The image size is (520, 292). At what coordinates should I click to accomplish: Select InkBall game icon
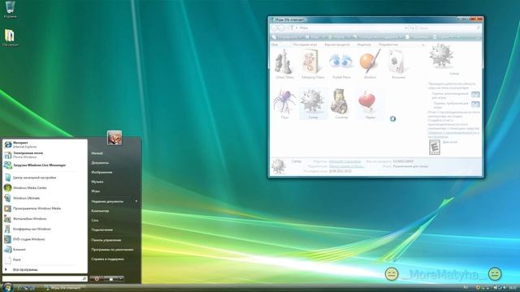tap(370, 64)
